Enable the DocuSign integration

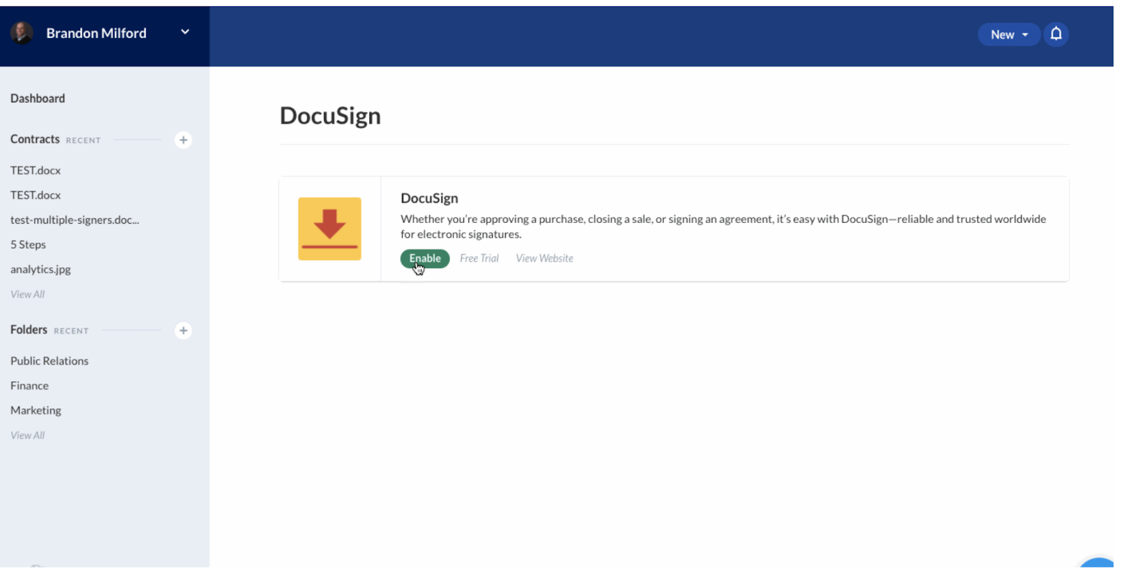425,258
